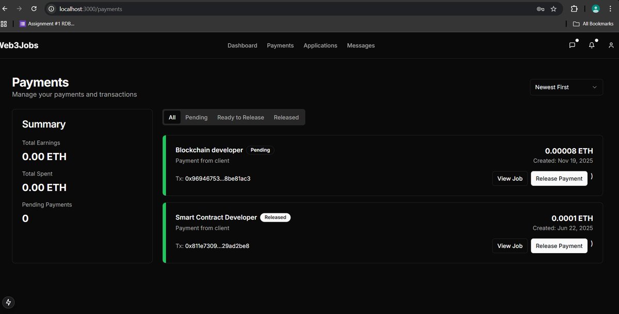The image size is (619, 314).
Task: Open the saved passwords key icon
Action: [x=540, y=9]
